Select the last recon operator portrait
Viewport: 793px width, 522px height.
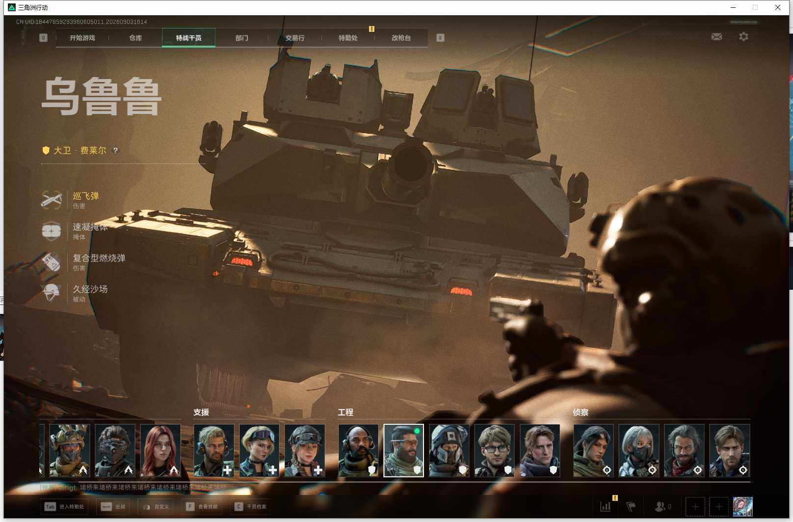pyautogui.click(x=730, y=451)
